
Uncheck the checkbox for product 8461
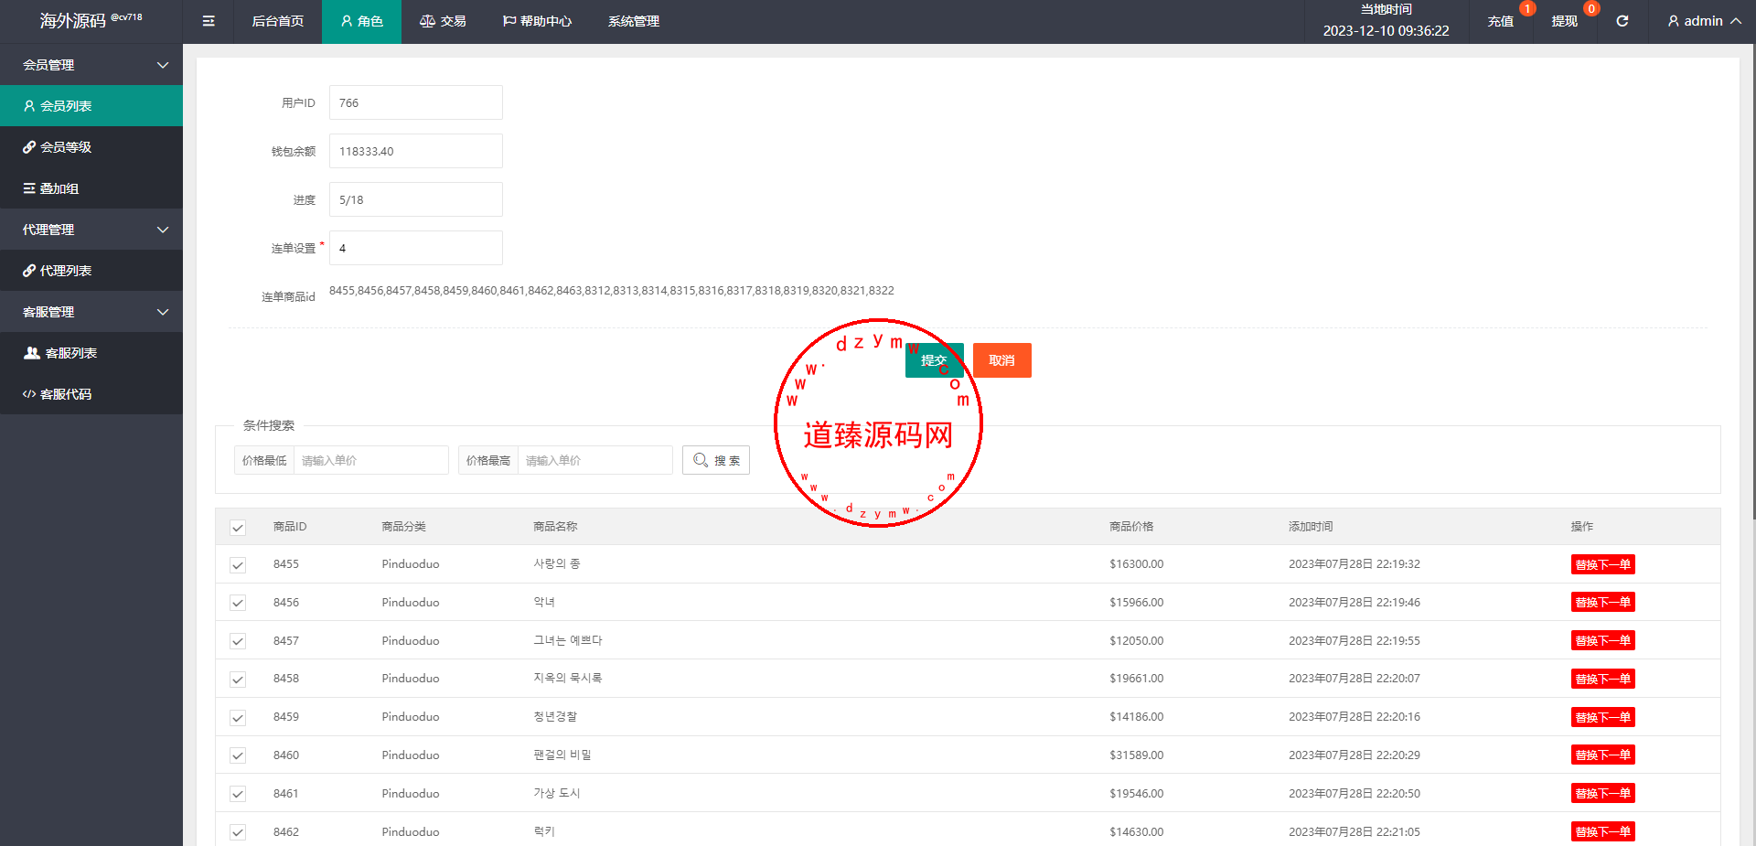click(x=238, y=794)
